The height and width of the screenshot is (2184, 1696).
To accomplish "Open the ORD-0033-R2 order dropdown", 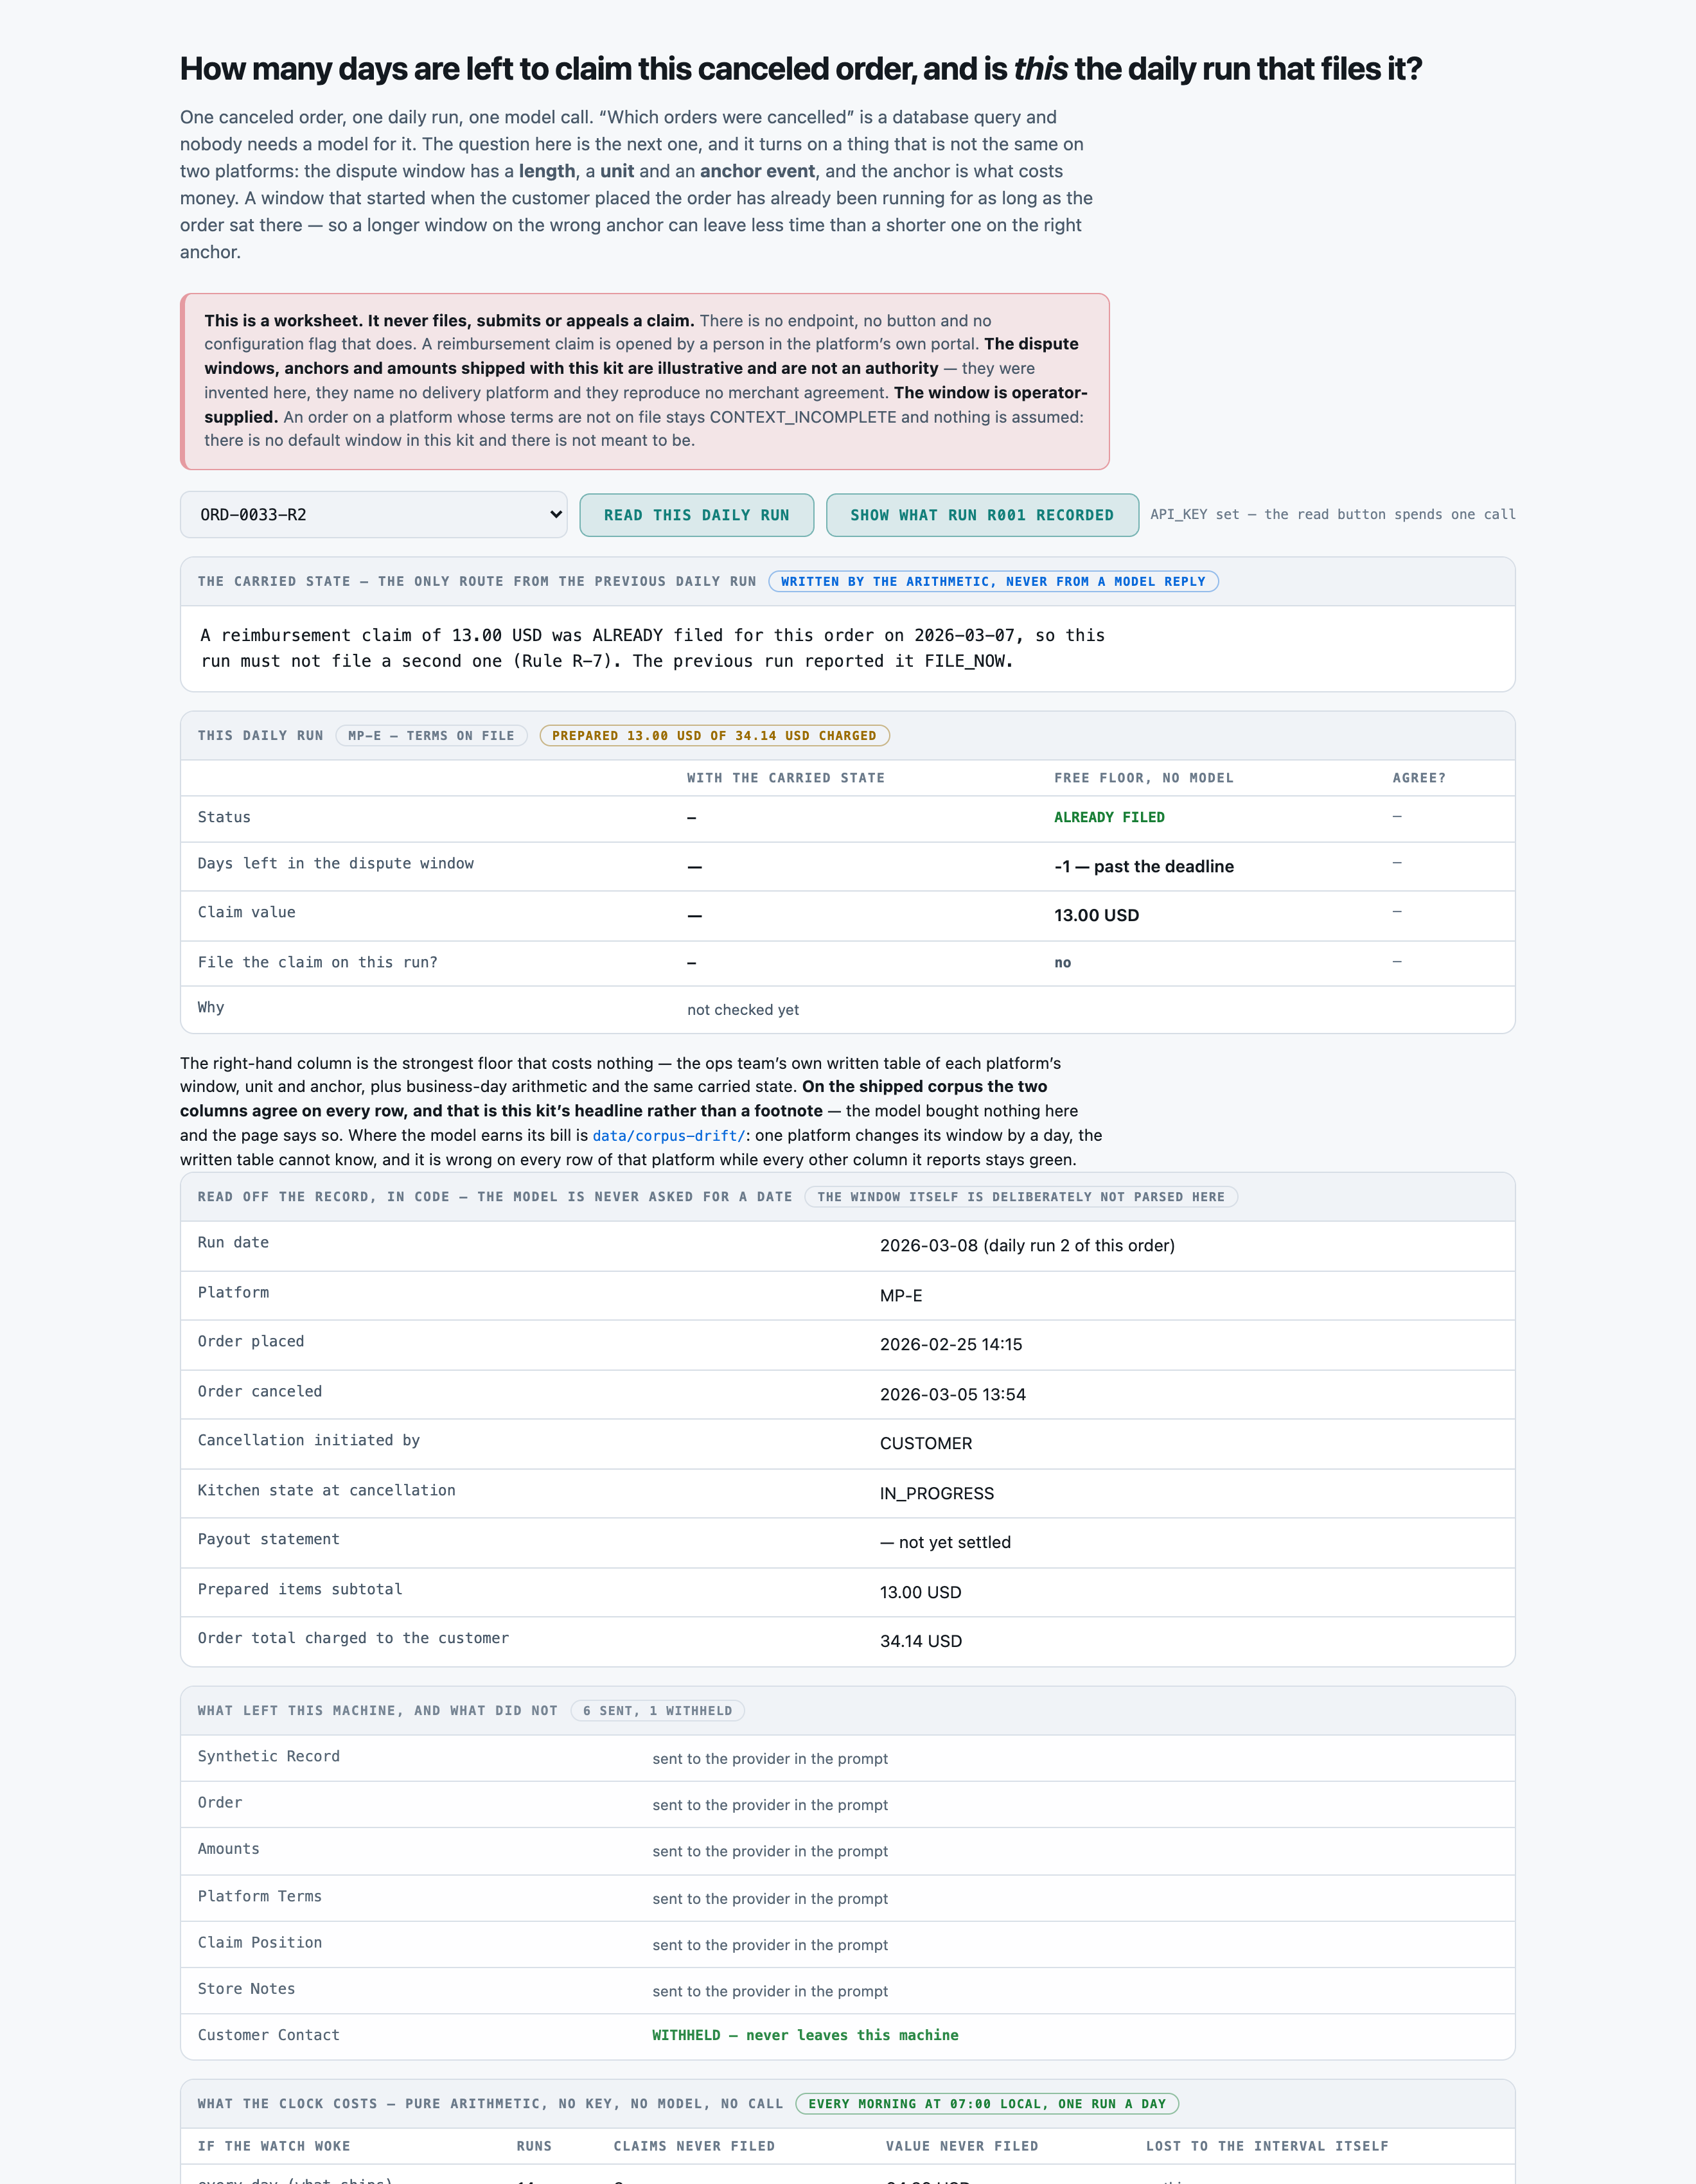I will coord(373,514).
